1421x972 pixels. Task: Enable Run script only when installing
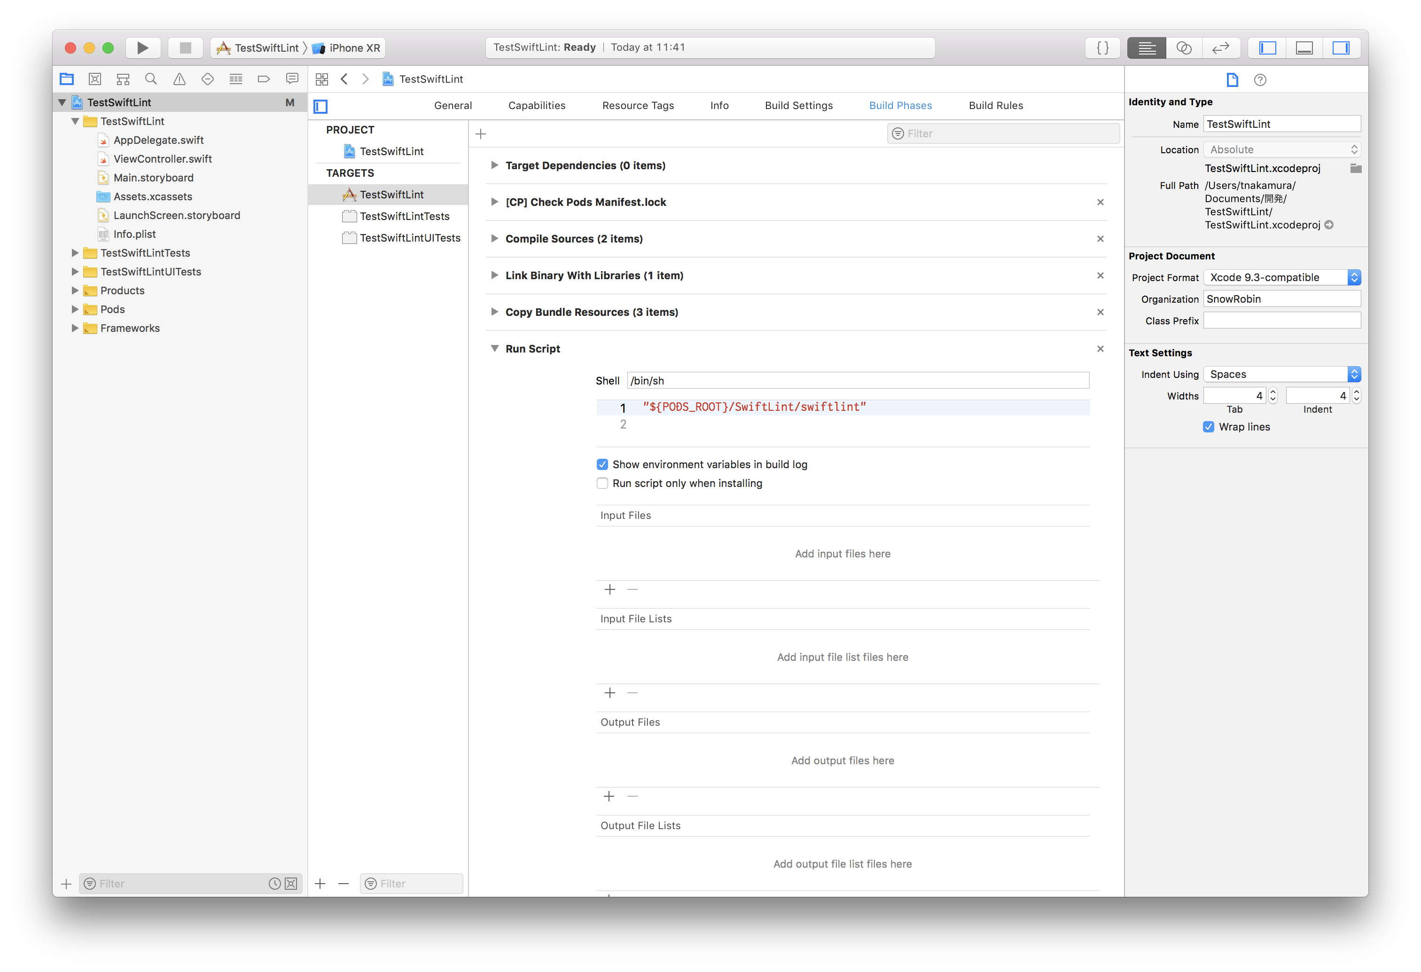(602, 483)
